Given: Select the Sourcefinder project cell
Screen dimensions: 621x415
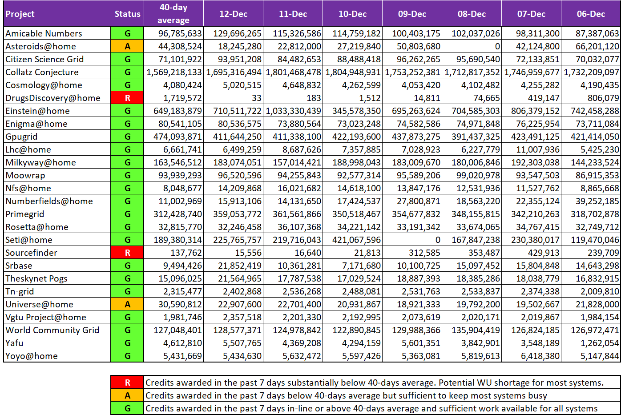Looking at the screenshot, I should pyautogui.click(x=57, y=253).
